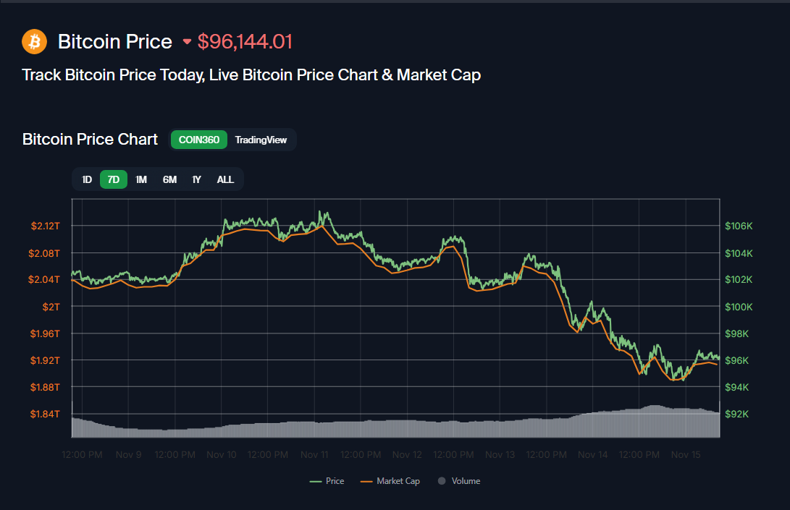Click the Volume legend marker dot
790x510 pixels.
[440, 480]
